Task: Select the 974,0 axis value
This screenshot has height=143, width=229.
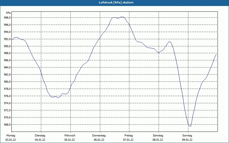Action: (x=7, y=103)
